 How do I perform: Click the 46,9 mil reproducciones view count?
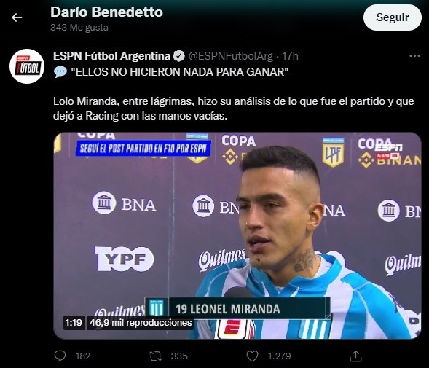[x=141, y=323]
